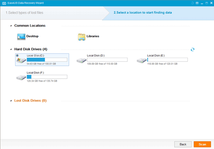The width and height of the screenshot is (214, 149).
Task: Click the Local Disk (D:) label
Action: 96,55
